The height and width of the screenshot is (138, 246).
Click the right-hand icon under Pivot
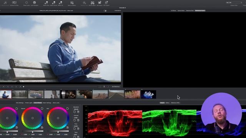[78, 129]
